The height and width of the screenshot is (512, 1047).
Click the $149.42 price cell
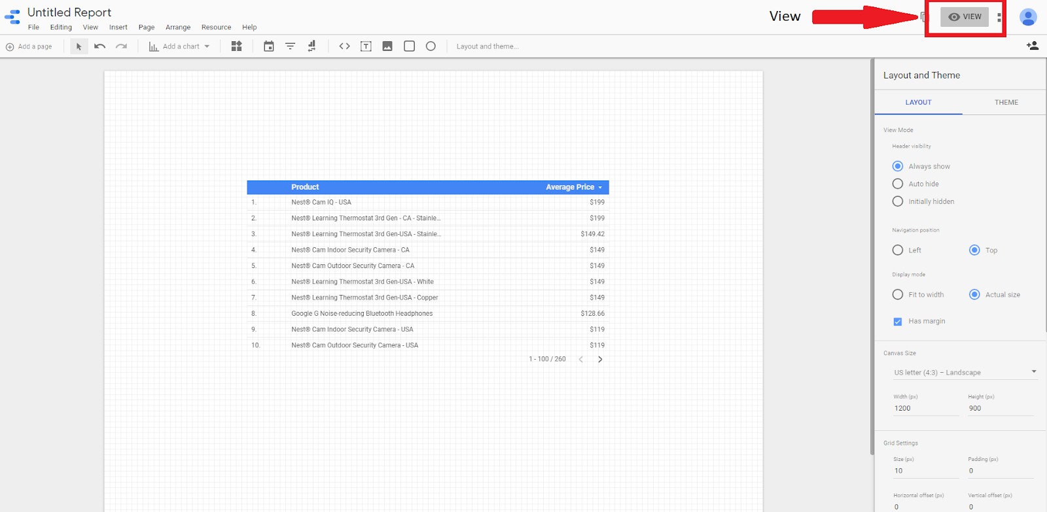[592, 234]
